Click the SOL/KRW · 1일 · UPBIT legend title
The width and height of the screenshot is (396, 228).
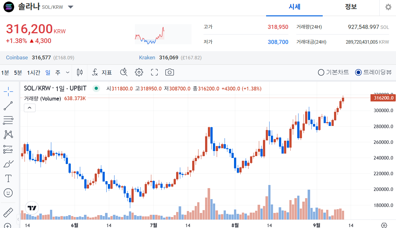[x=55, y=88]
